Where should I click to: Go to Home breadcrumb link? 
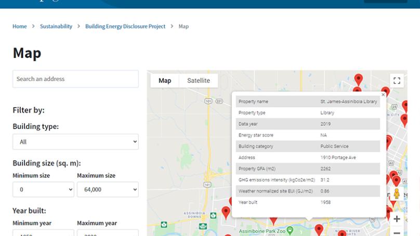(x=20, y=27)
